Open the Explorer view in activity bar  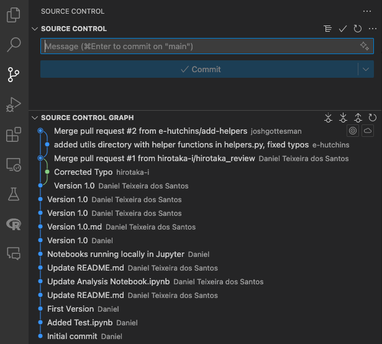14,15
